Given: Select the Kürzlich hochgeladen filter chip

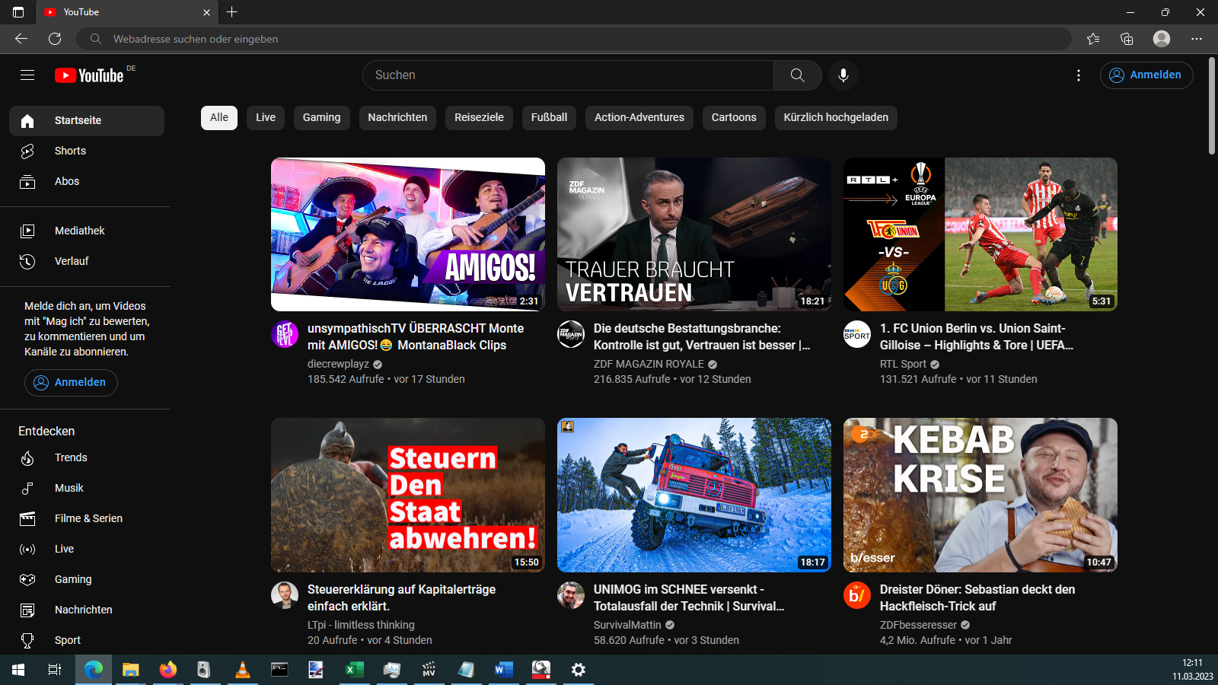Looking at the screenshot, I should (x=836, y=118).
